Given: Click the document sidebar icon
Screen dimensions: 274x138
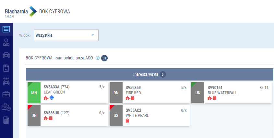Looking at the screenshot, I should 6,68.
